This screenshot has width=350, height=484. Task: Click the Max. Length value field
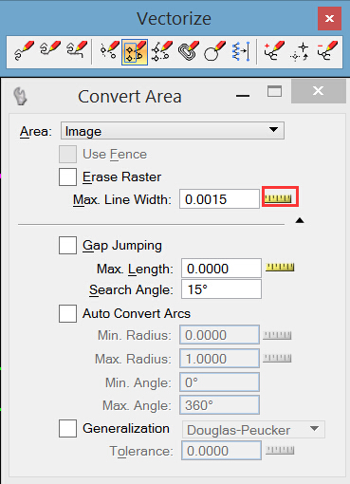[221, 268]
